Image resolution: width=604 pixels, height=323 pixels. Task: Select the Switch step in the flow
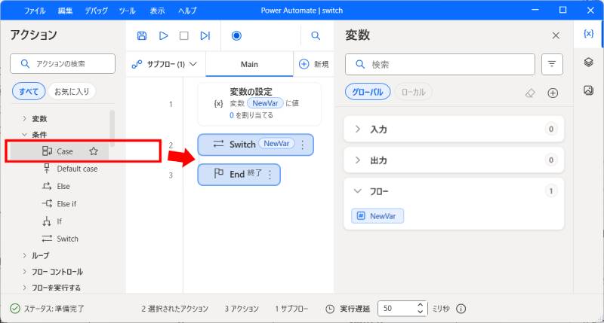(x=255, y=145)
